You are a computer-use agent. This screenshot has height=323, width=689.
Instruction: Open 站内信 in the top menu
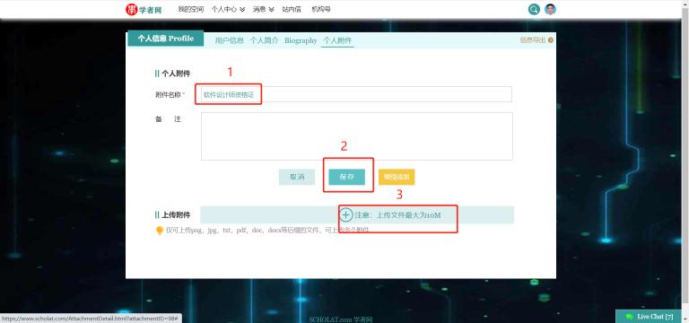292,9
